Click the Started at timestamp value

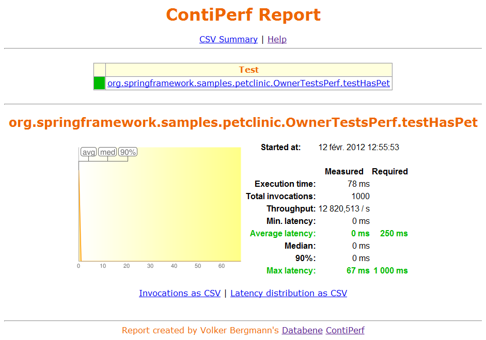[358, 148]
